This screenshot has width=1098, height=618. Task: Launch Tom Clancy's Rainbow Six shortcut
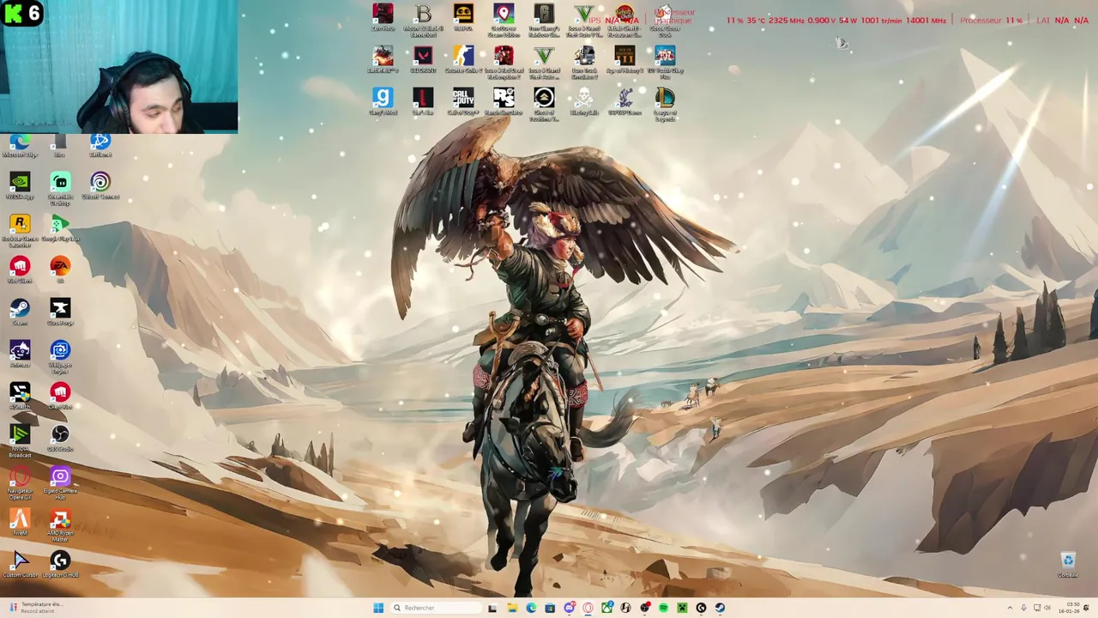click(544, 21)
